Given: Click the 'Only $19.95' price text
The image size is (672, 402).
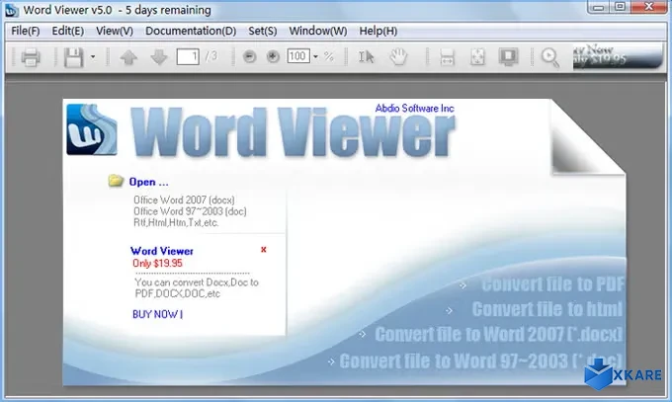Looking at the screenshot, I should pos(157,263).
